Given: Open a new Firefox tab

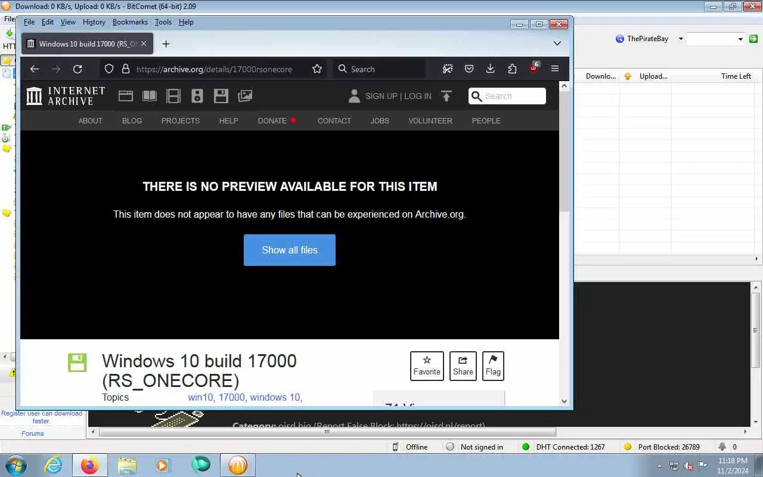Looking at the screenshot, I should click(166, 44).
